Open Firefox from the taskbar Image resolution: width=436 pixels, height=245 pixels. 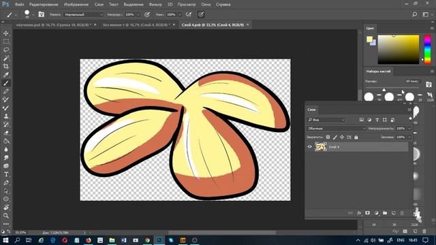(89, 240)
